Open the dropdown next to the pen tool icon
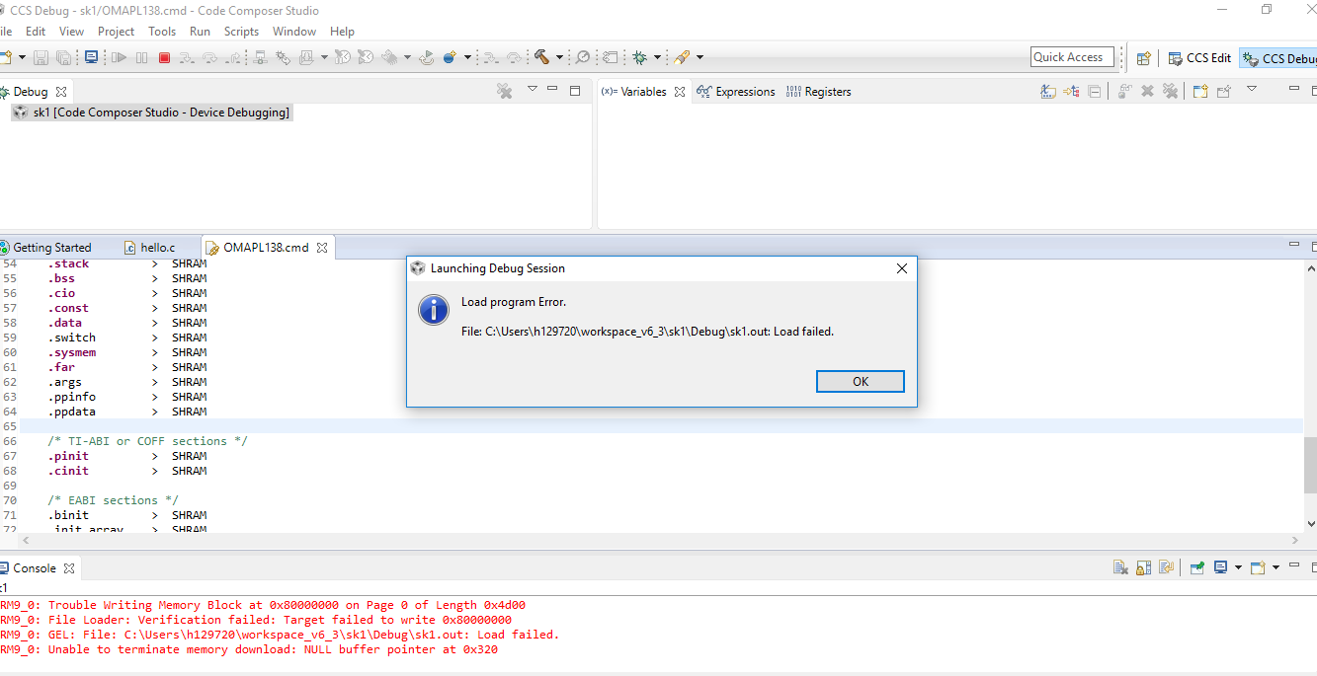Image resolution: width=1317 pixels, height=676 pixels. coord(700,57)
